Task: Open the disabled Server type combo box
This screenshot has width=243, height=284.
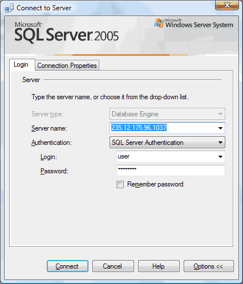Action: tap(167, 114)
